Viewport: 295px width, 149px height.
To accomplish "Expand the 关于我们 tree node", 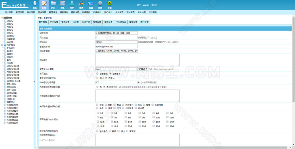I will coord(2,45).
